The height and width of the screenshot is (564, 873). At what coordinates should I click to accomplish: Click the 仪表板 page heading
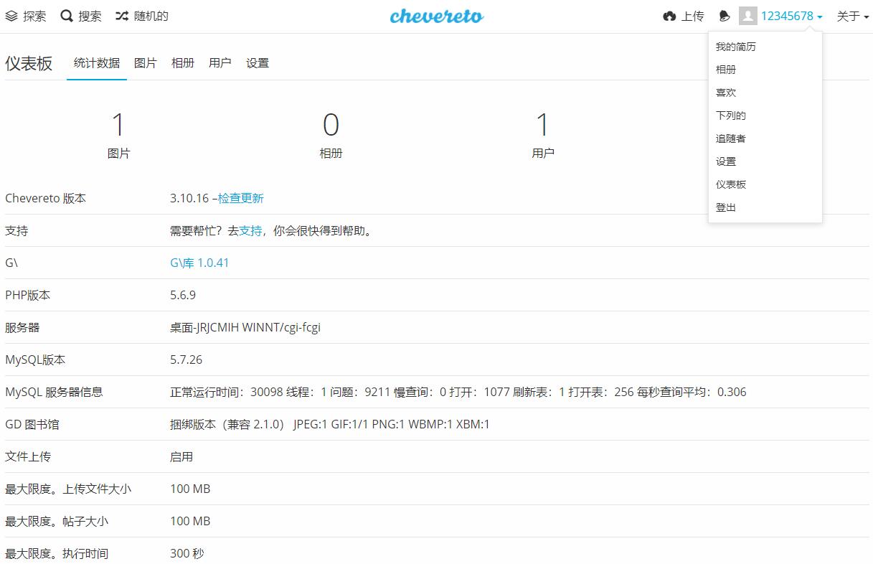click(29, 63)
